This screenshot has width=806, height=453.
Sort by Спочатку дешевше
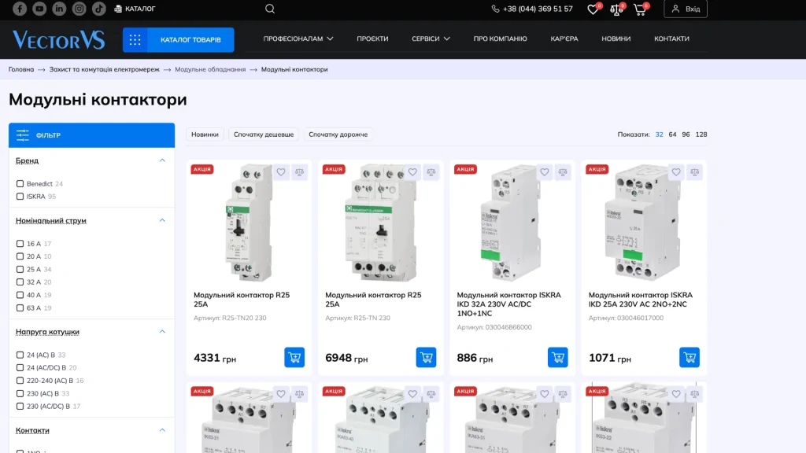pyautogui.click(x=264, y=134)
